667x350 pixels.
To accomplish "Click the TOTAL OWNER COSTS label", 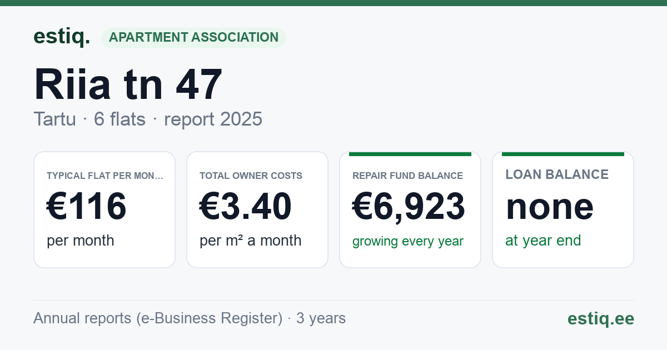I will click(251, 176).
